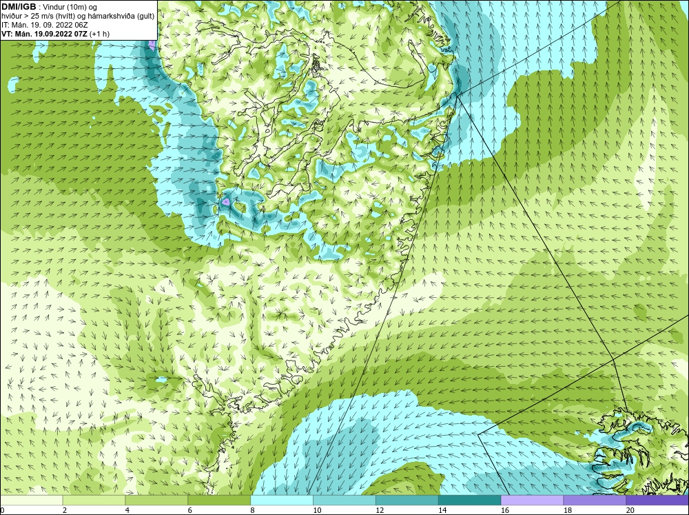Click the 18–20 m/s purple legend swatch
Viewport: 689px width, 515px height.
pyautogui.click(x=595, y=500)
